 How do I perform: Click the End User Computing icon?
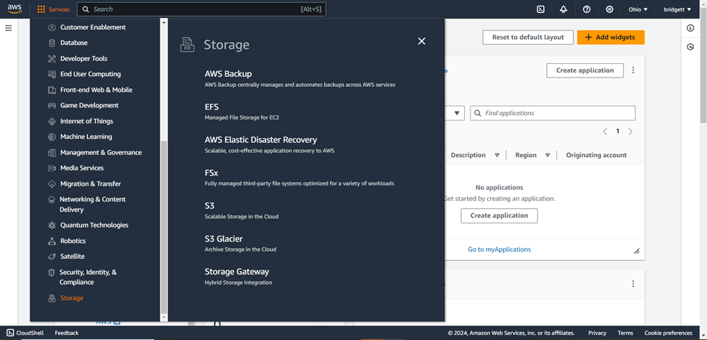(x=52, y=74)
